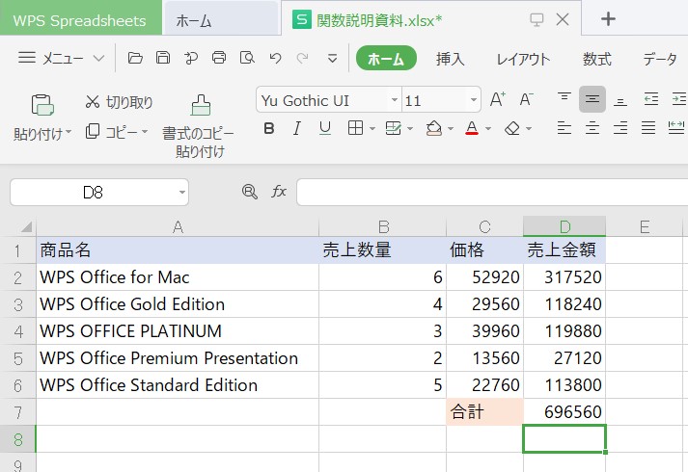Open the Yu Gothic UI font dropdown
Image resolution: width=688 pixels, height=472 pixels.
[x=395, y=100]
